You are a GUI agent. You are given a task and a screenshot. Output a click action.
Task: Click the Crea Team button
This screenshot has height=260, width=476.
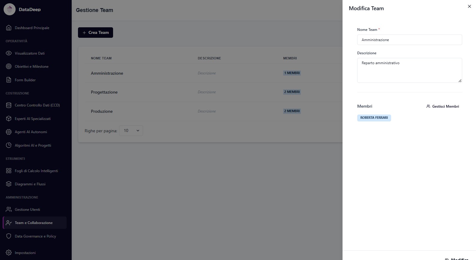pyautogui.click(x=95, y=33)
